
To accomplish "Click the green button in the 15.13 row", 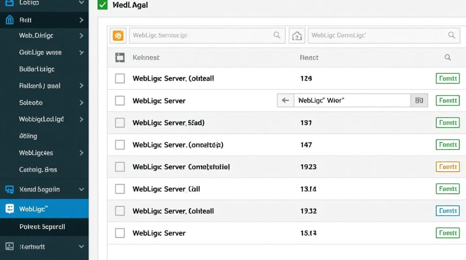I will click(448, 233).
